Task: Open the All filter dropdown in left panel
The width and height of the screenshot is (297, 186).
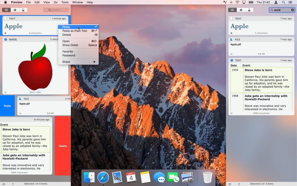Action: [8, 184]
